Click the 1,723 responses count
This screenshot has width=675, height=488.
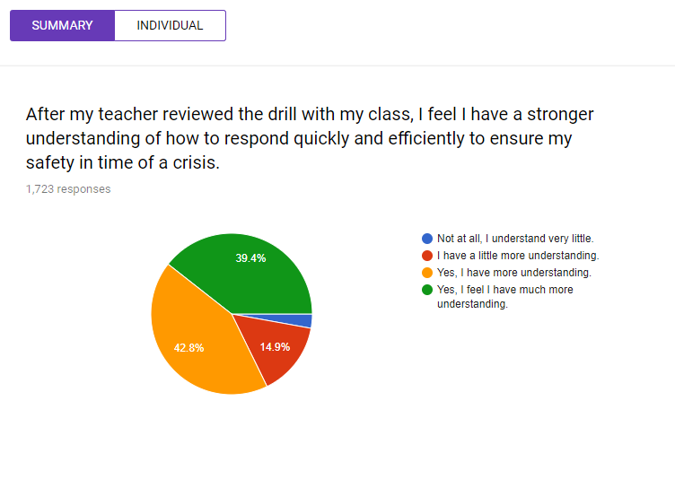tap(68, 189)
